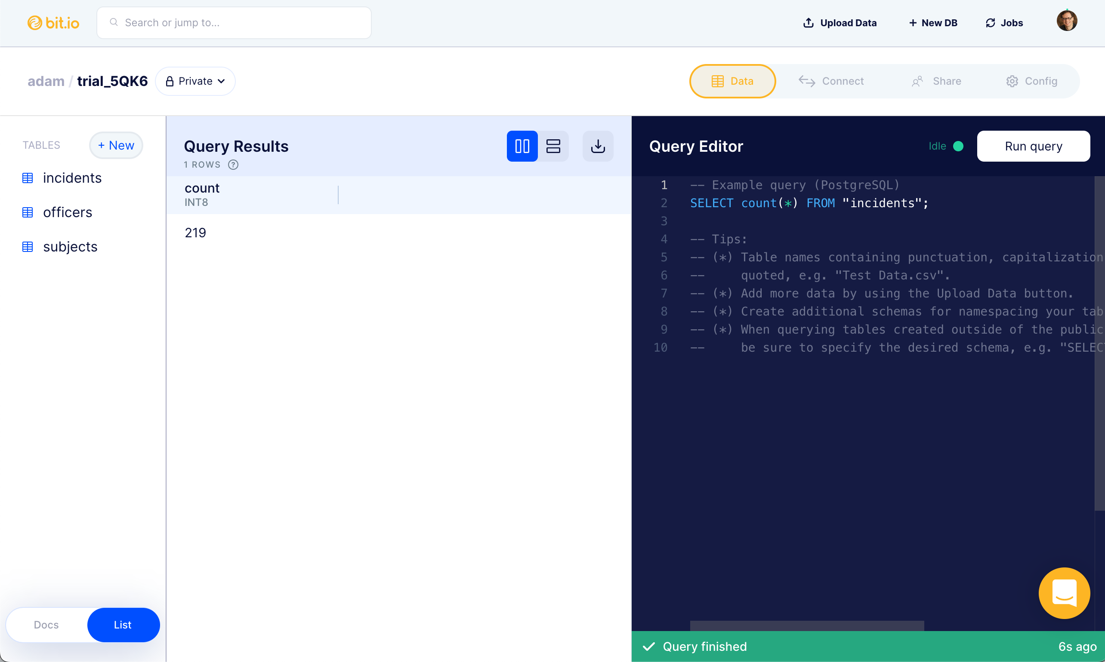Click the bit.io logo icon
The width and height of the screenshot is (1105, 662).
pyautogui.click(x=35, y=22)
